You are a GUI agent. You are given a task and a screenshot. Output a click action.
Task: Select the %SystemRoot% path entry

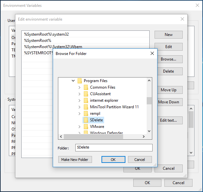pos(85,41)
